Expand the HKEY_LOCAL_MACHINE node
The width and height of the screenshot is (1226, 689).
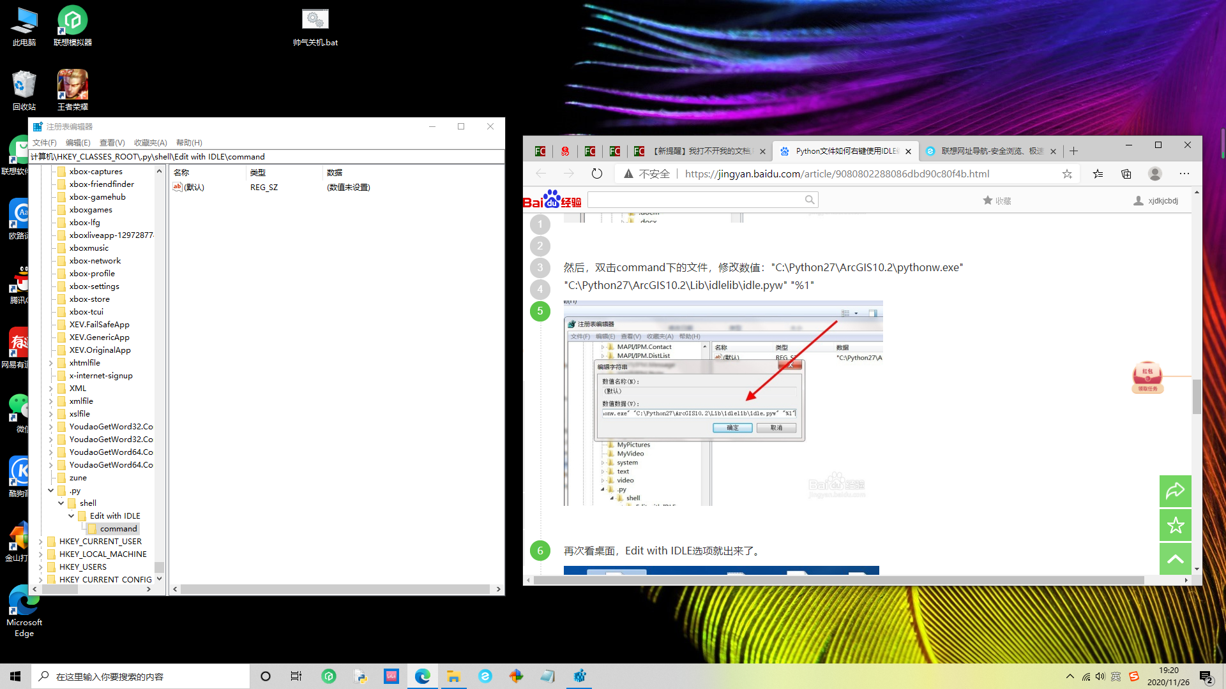pos(40,554)
